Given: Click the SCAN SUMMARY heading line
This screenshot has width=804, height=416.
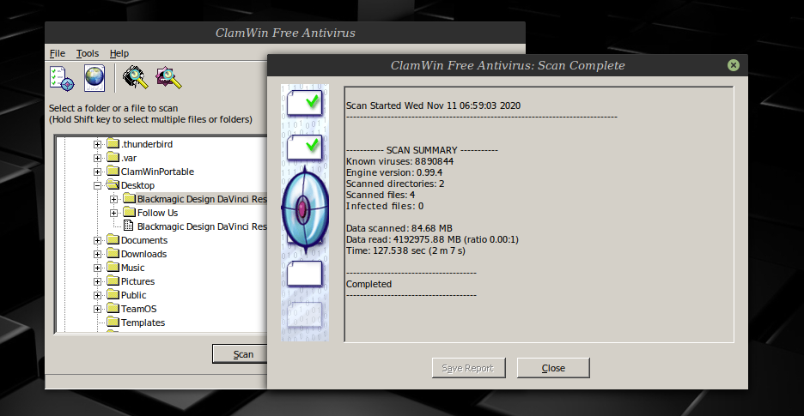Looking at the screenshot, I should coord(422,151).
